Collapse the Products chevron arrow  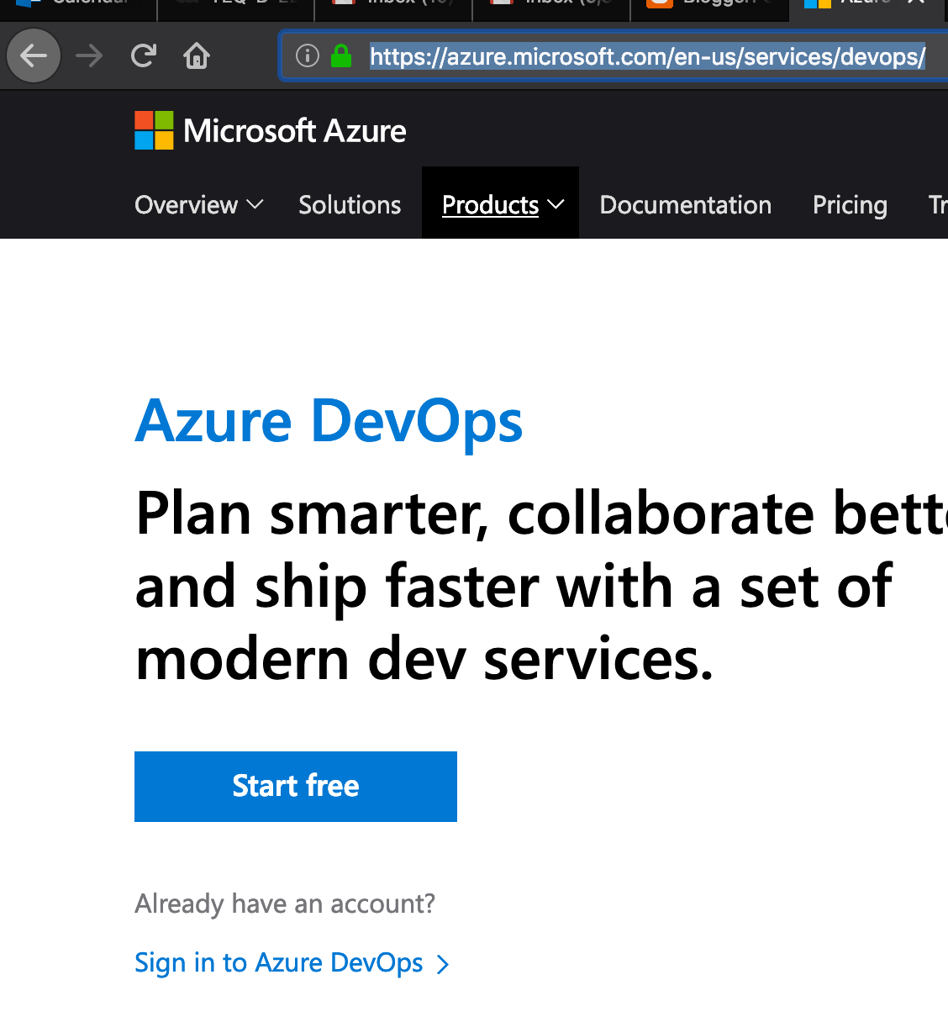(556, 204)
